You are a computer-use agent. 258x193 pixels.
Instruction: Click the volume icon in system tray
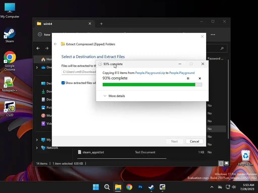(x=234, y=187)
